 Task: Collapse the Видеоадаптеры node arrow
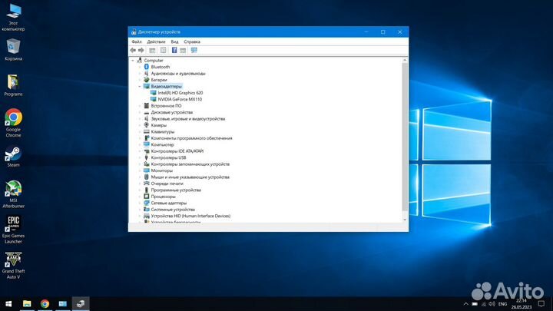[140, 86]
